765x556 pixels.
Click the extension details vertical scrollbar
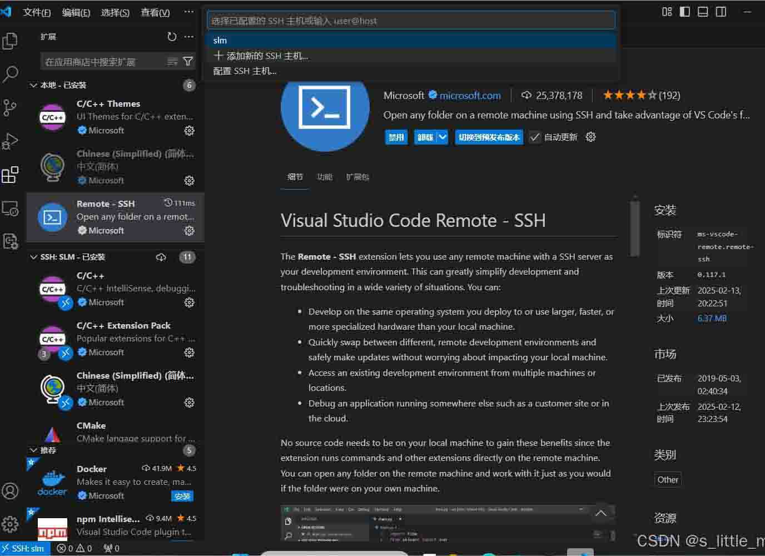coord(634,228)
